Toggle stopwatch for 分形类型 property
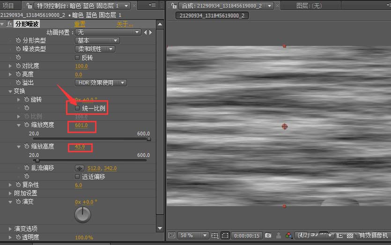 click(18, 40)
